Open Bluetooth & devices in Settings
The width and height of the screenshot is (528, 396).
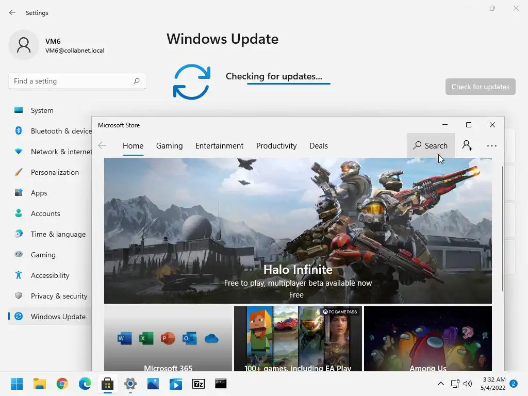point(50,131)
